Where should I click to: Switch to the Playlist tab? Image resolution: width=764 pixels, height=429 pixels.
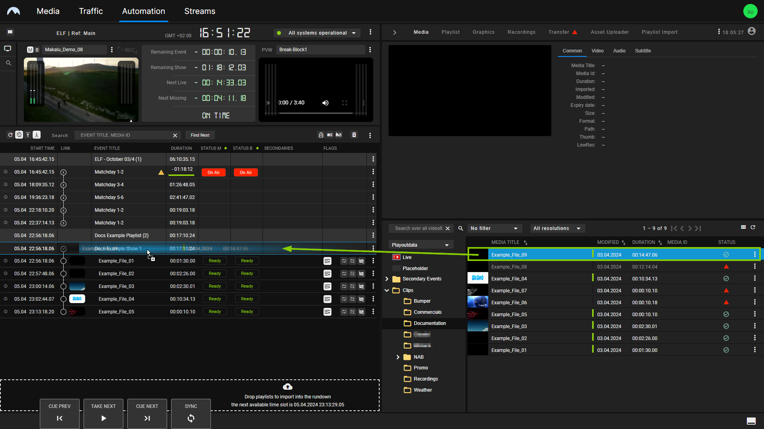click(451, 32)
